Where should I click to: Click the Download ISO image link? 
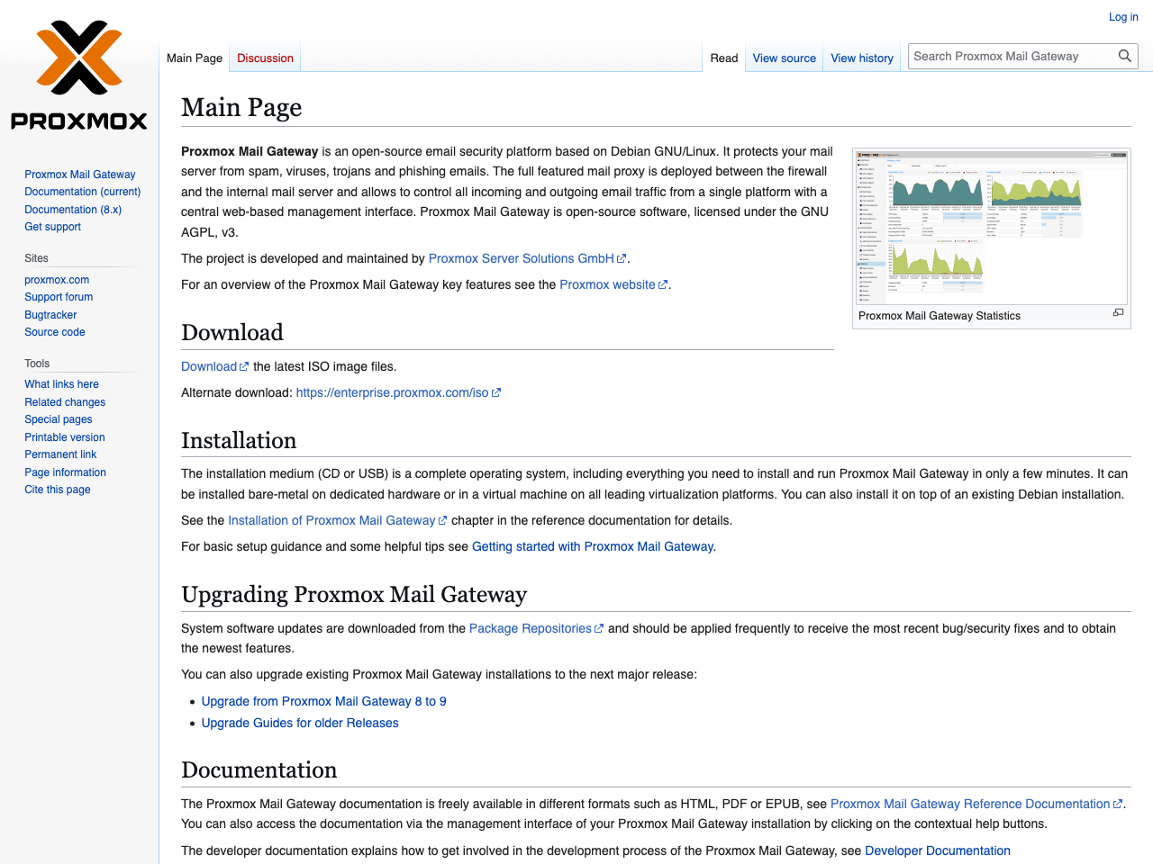pyautogui.click(x=209, y=366)
